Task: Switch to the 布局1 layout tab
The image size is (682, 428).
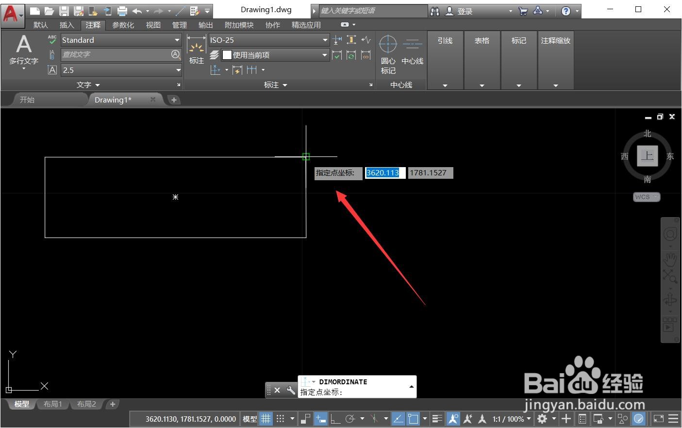Action: 53,404
